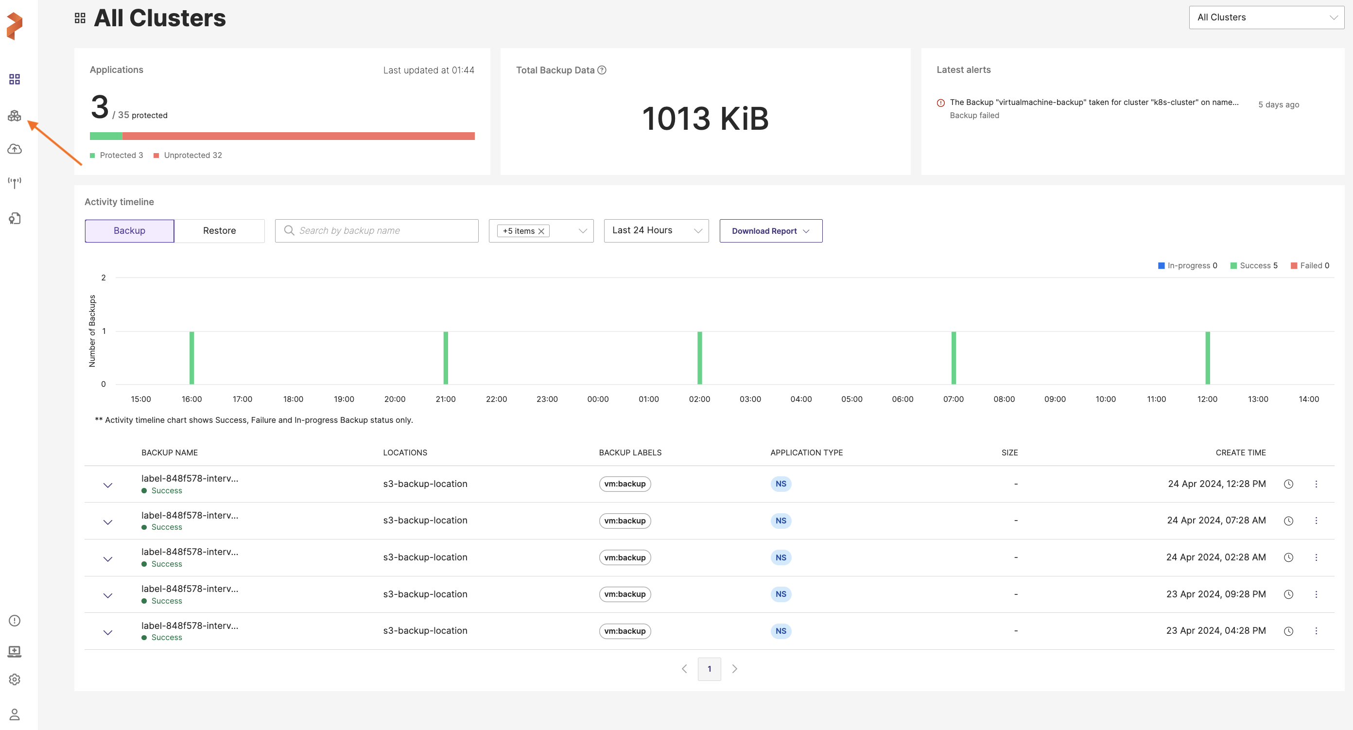Click the Total Backup Data help icon
Screen dimensions: 1353x730
point(602,70)
